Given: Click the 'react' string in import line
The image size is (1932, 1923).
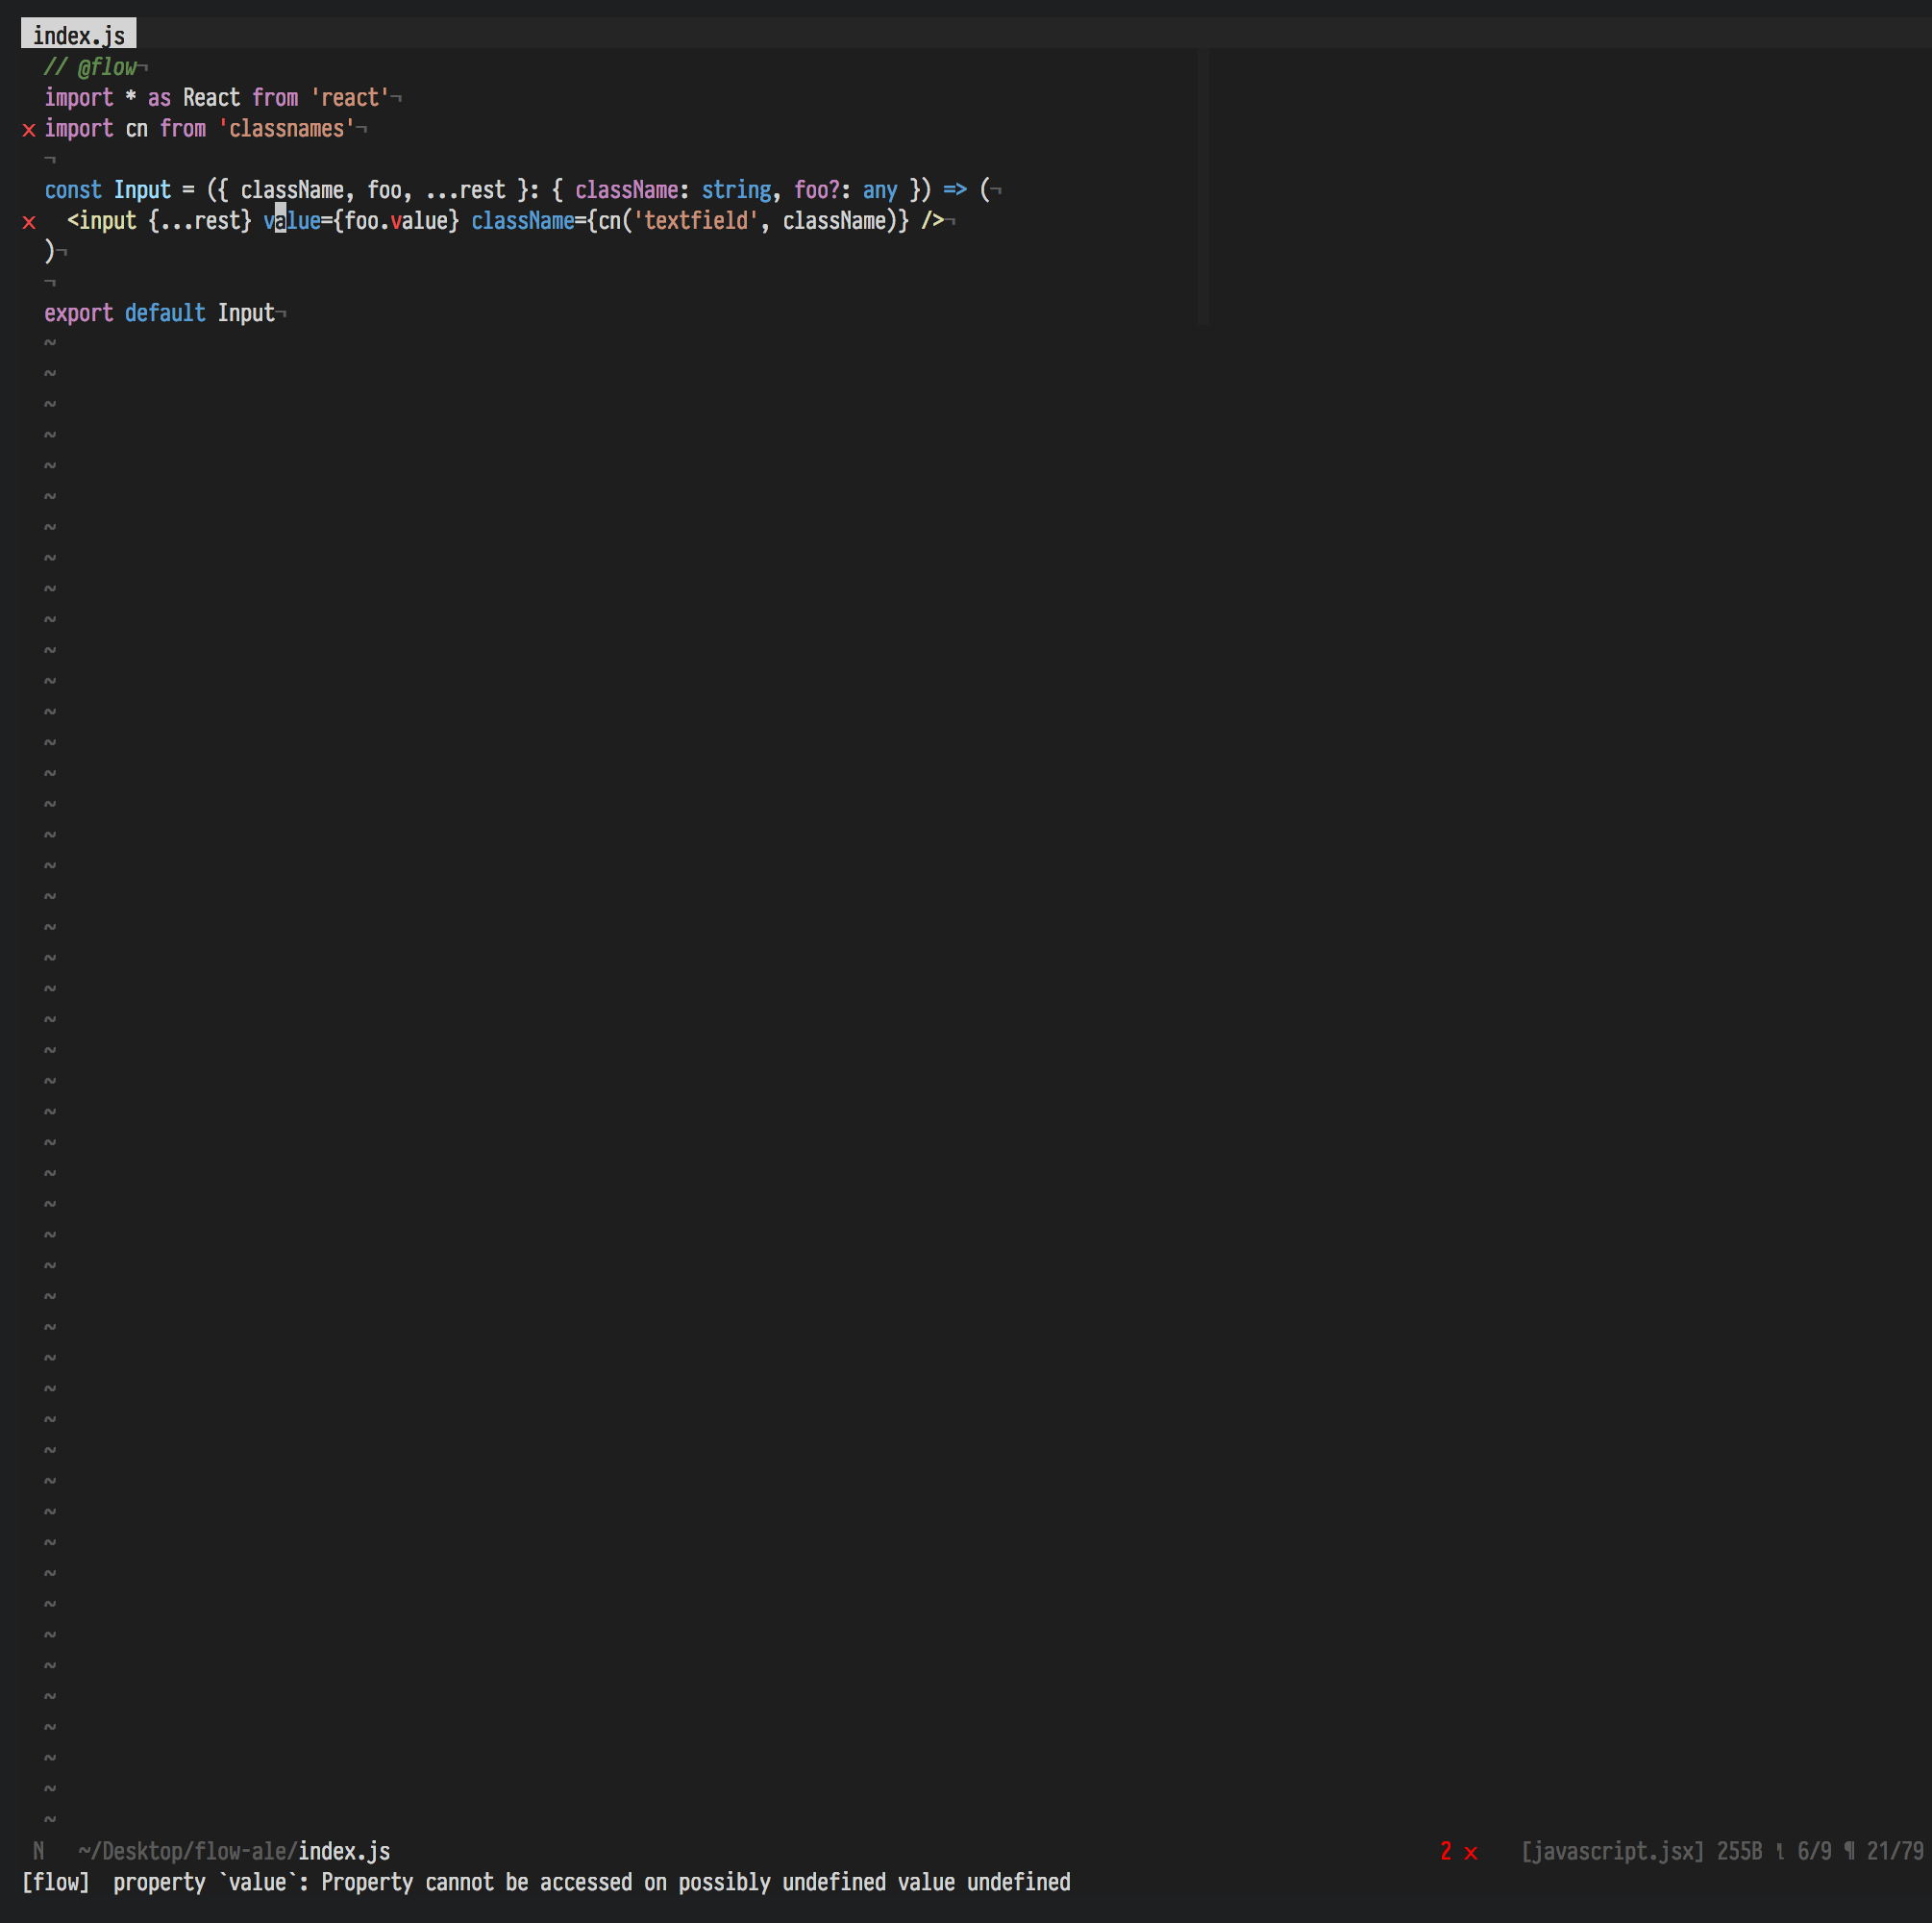Looking at the screenshot, I should 349,98.
